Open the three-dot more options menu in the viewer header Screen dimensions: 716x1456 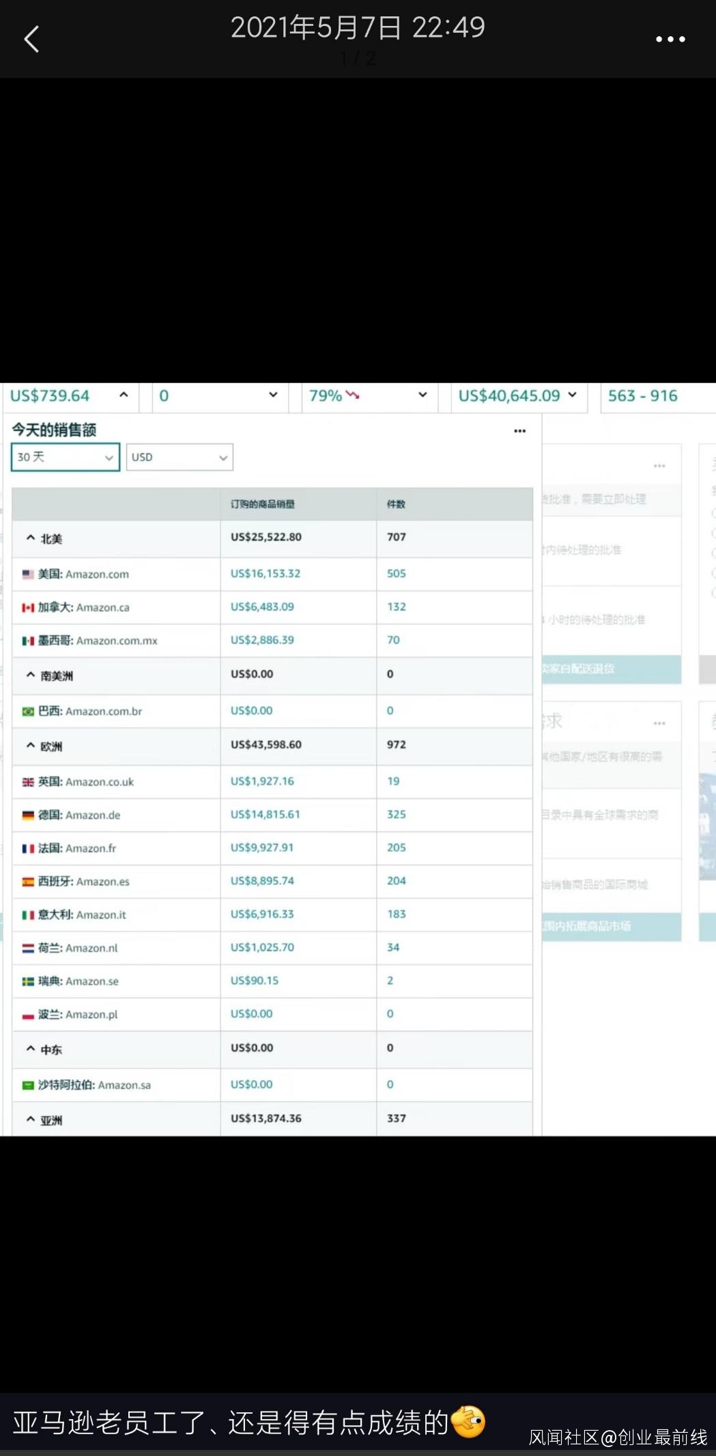(670, 40)
